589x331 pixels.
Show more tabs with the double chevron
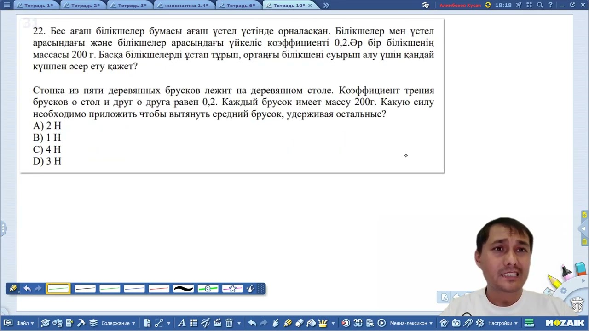click(326, 6)
